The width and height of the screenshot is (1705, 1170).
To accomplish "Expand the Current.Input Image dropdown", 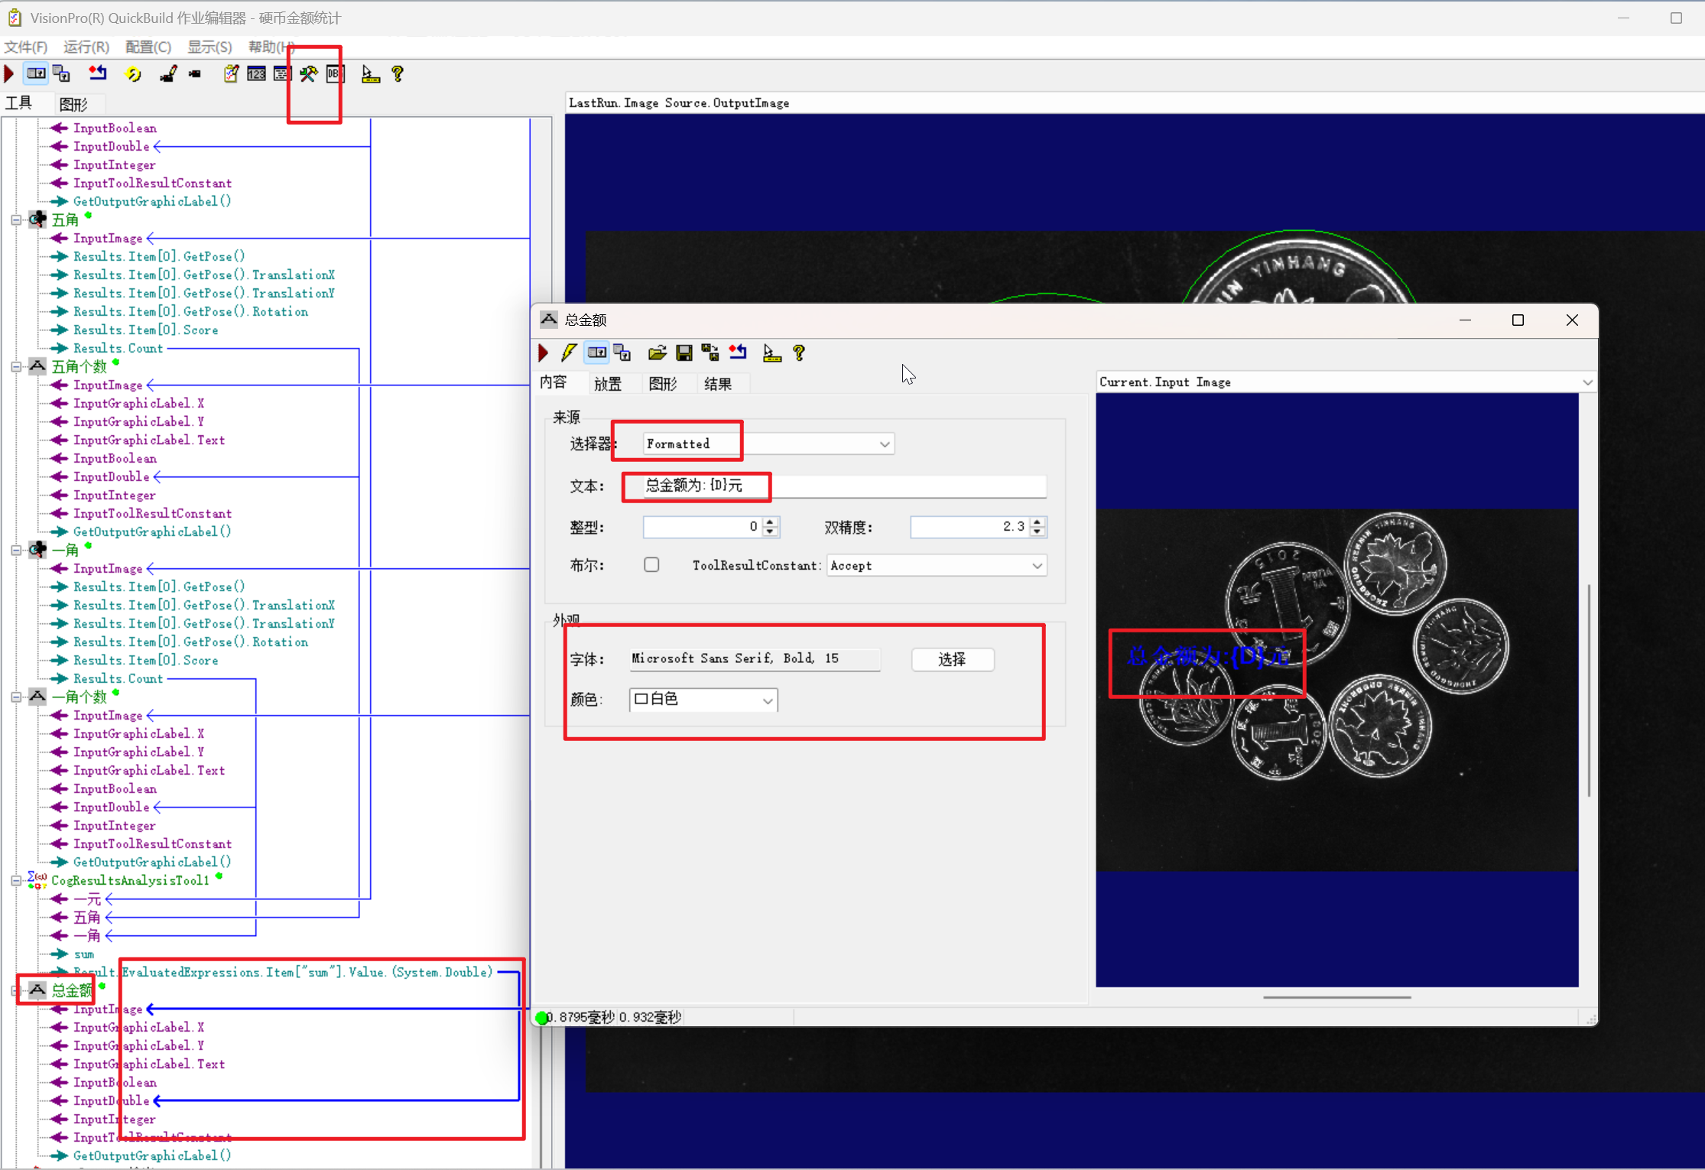I will coord(1587,382).
